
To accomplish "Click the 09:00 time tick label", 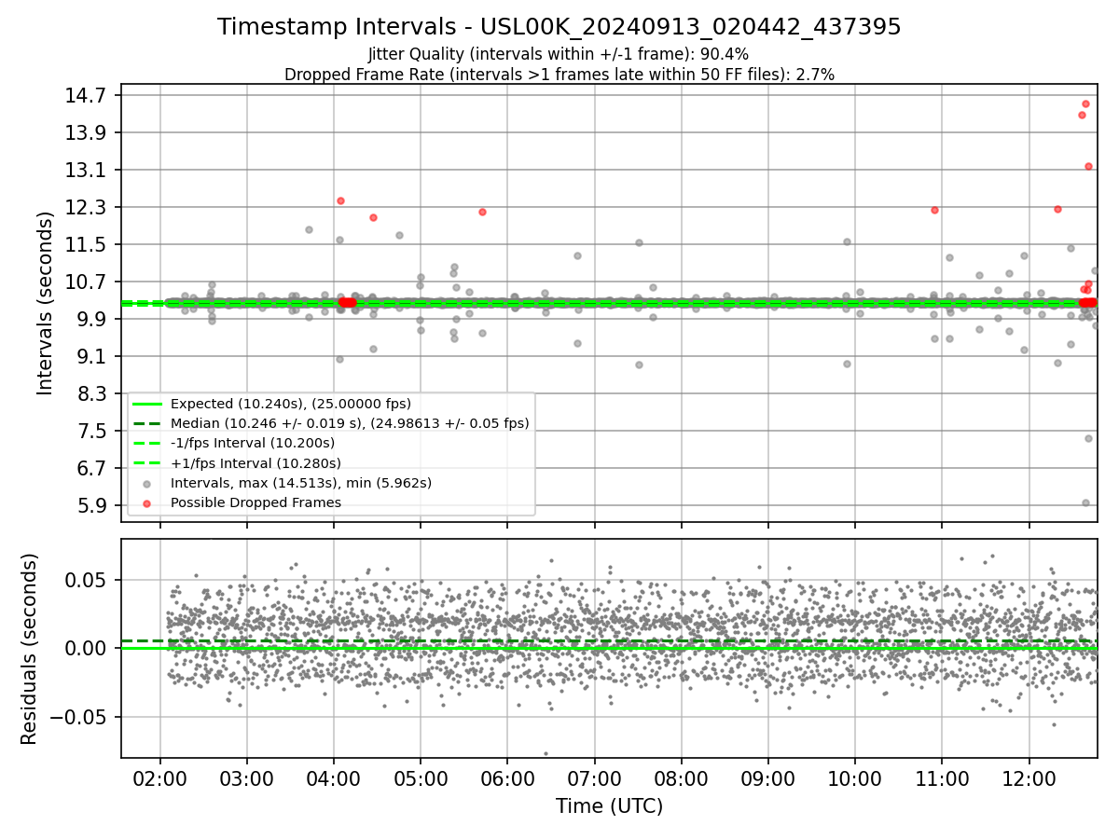I will pos(768,777).
